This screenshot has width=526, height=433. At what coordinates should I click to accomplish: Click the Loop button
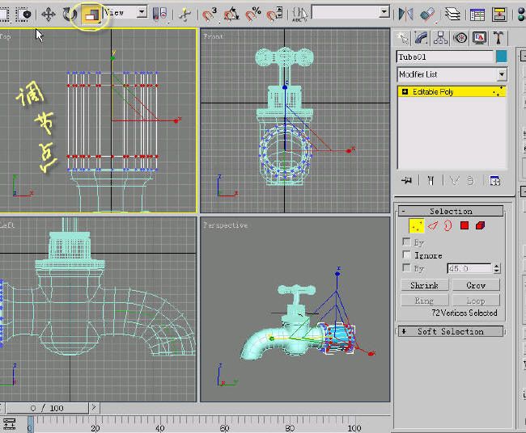point(476,301)
